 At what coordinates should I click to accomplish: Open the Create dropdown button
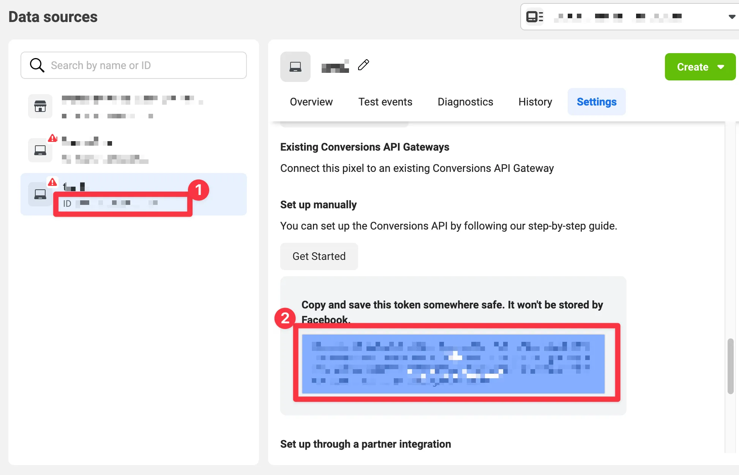[700, 67]
